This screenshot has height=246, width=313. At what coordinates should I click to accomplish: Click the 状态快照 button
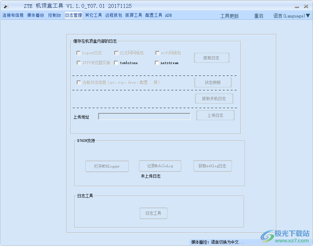pyautogui.click(x=213, y=82)
